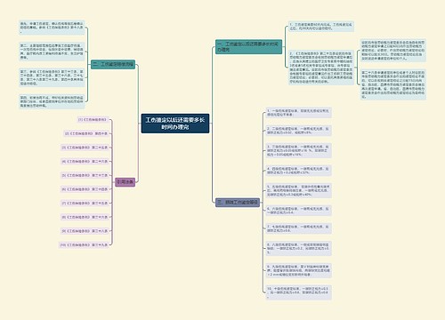Select the far-right note beginning 第二十六条
Screen dimensions: 445x320
click(393, 84)
